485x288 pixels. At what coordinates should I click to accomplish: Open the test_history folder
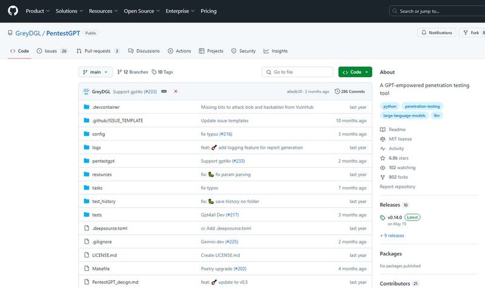tap(104, 201)
